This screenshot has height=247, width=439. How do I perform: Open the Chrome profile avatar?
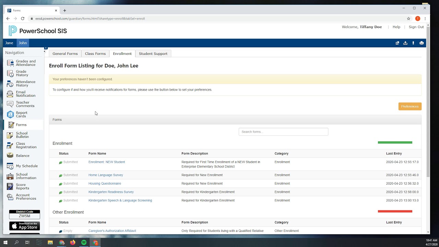417,19
